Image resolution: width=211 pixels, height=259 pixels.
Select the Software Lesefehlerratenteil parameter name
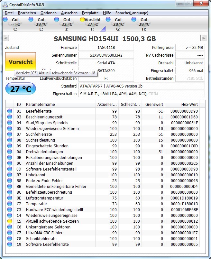click(x=51, y=169)
